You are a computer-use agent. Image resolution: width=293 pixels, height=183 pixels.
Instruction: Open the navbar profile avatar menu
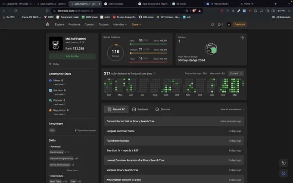click(229, 25)
